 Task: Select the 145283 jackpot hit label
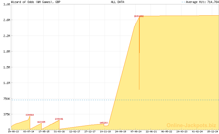pyautogui.click(x=104, y=123)
